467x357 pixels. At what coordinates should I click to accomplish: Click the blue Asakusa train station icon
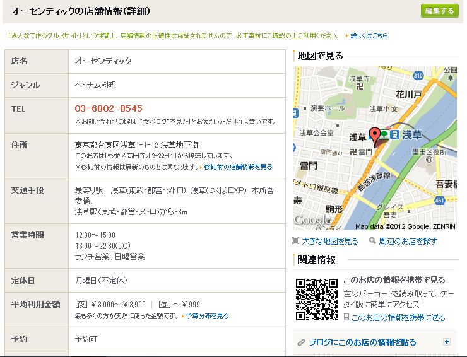(x=394, y=134)
